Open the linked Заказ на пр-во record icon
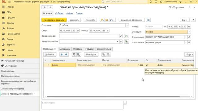 tap(121, 36)
